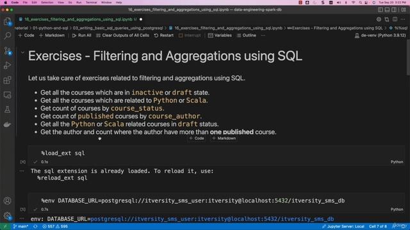The width and height of the screenshot is (410, 230).
Task: Open the Manage gear in the activity bar
Action: point(7,216)
